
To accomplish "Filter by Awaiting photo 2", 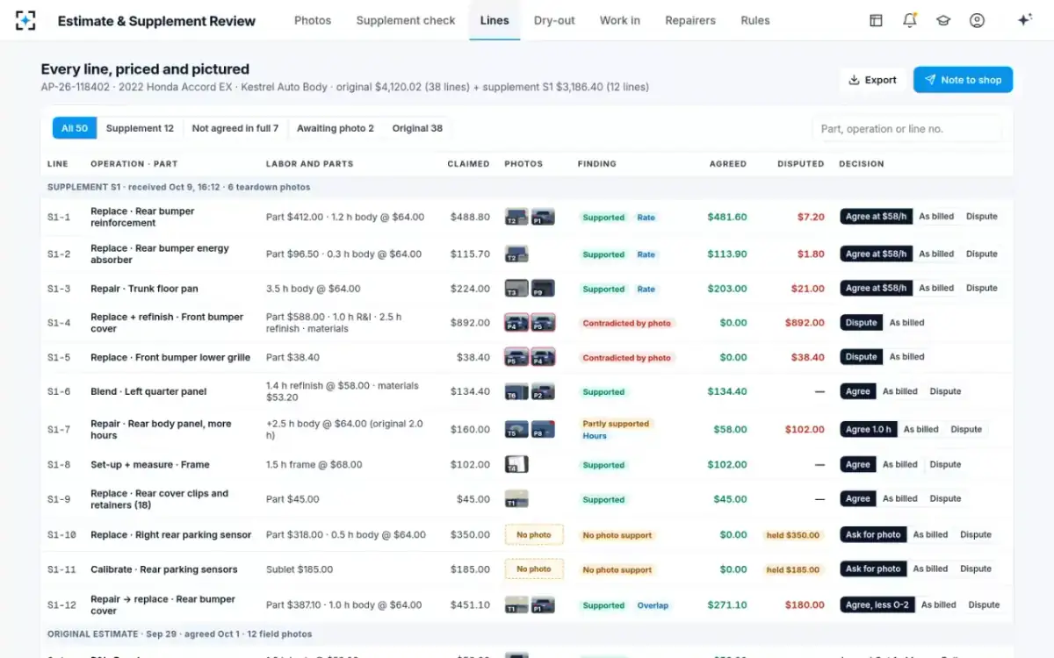I will pos(336,128).
